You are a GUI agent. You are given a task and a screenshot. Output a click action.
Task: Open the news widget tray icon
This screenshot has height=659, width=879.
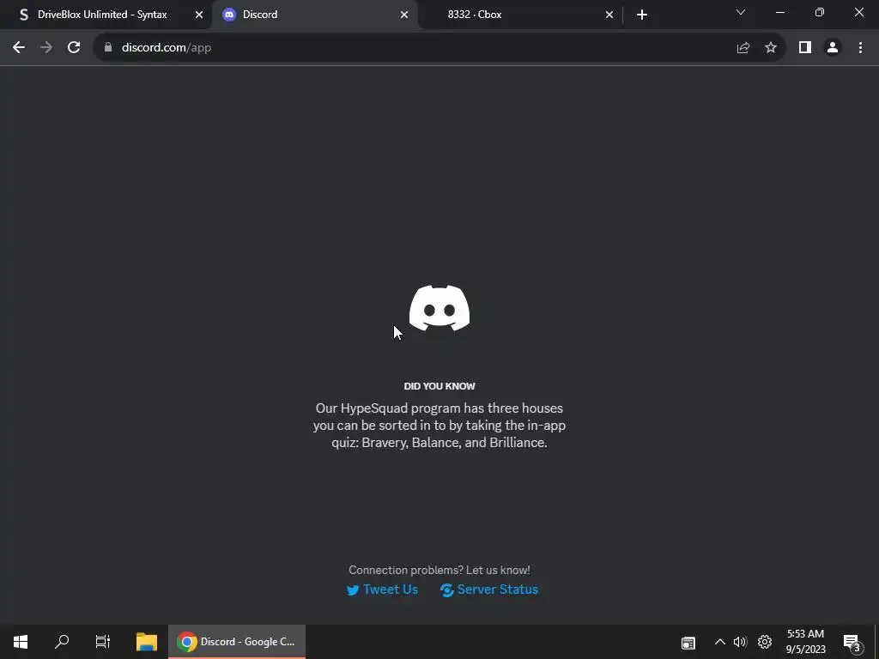click(x=688, y=643)
